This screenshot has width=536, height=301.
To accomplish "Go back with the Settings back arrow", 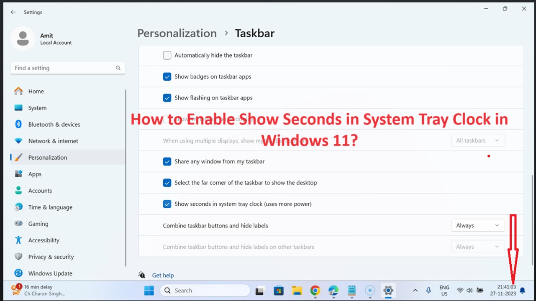I will coord(13,12).
